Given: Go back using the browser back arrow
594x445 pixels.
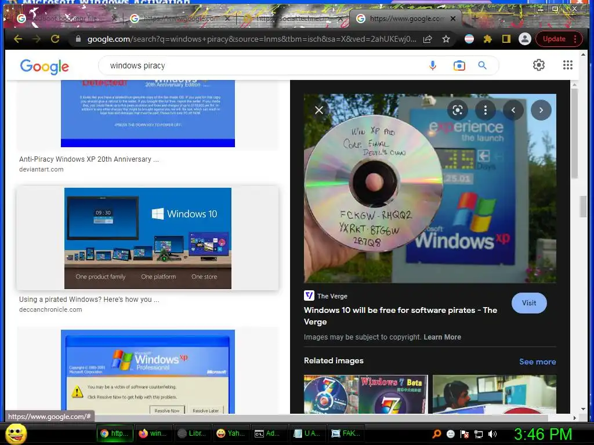Looking at the screenshot, I should point(18,39).
